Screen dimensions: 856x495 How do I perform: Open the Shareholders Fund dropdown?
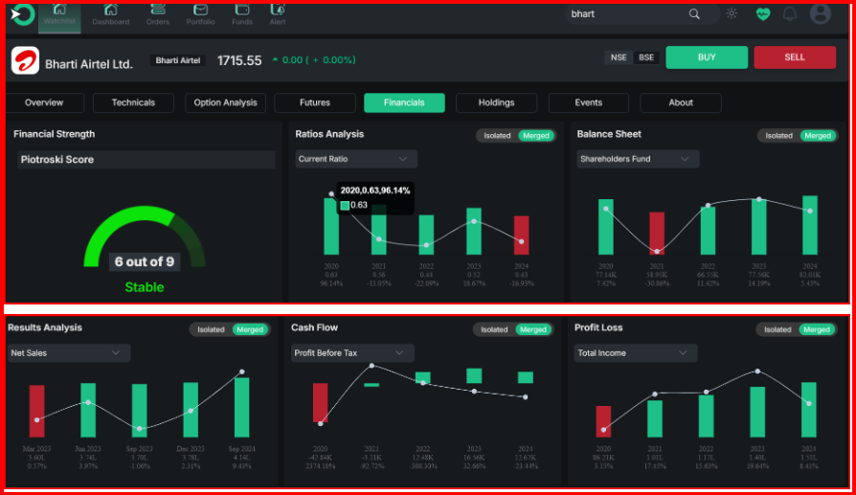pos(639,159)
